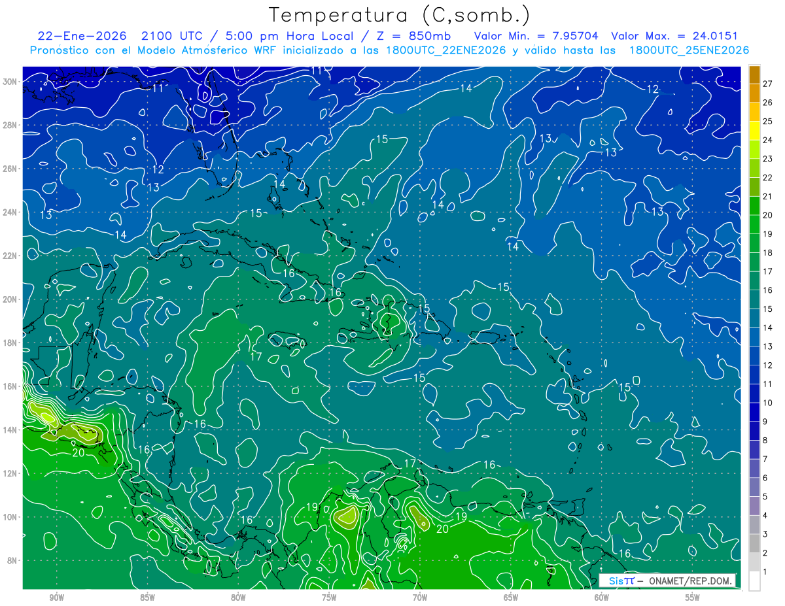Click the legend value "7"

pos(765,459)
